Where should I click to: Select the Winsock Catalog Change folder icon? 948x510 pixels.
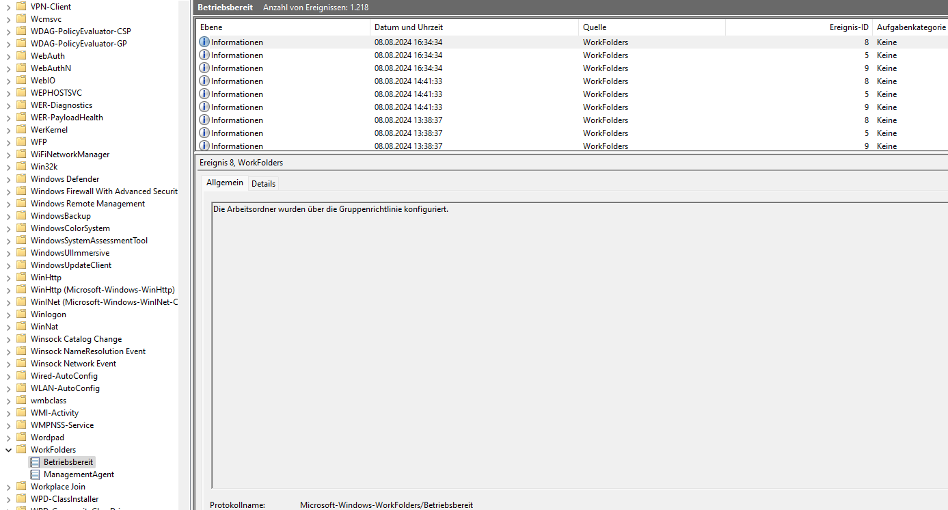(x=21, y=339)
